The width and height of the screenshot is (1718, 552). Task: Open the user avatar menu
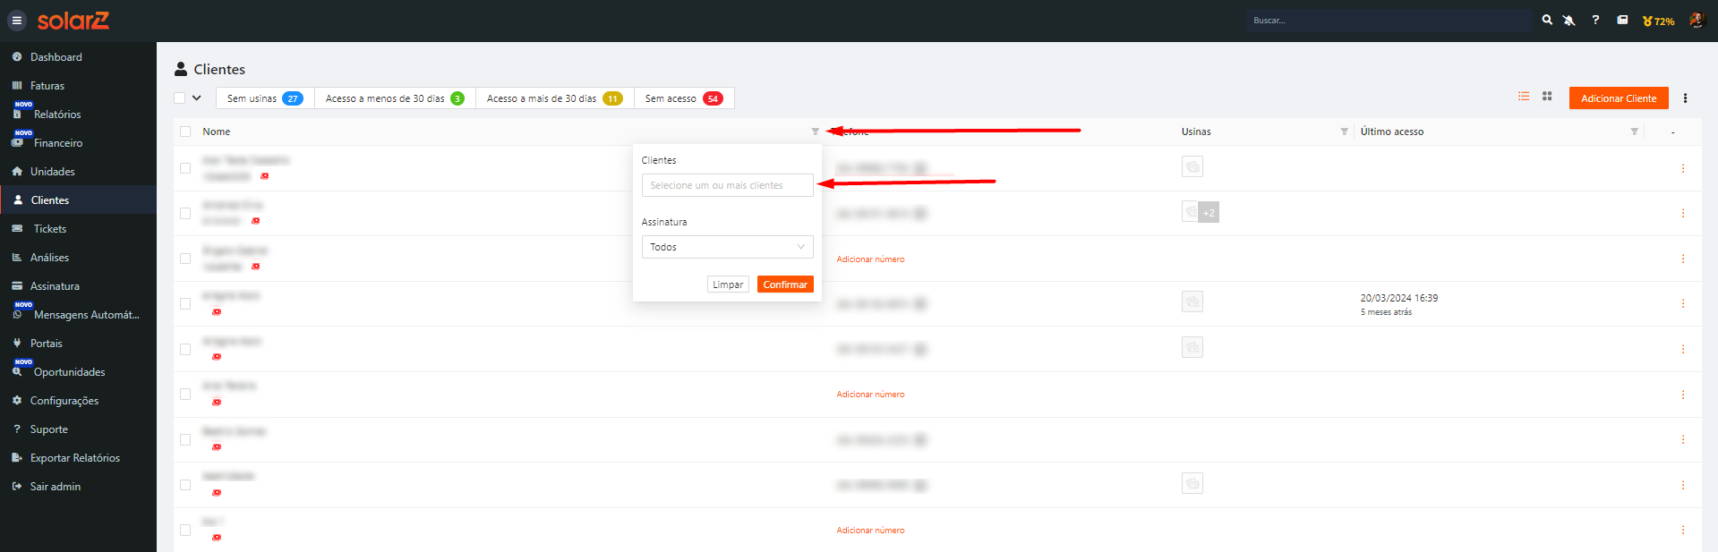click(x=1697, y=20)
